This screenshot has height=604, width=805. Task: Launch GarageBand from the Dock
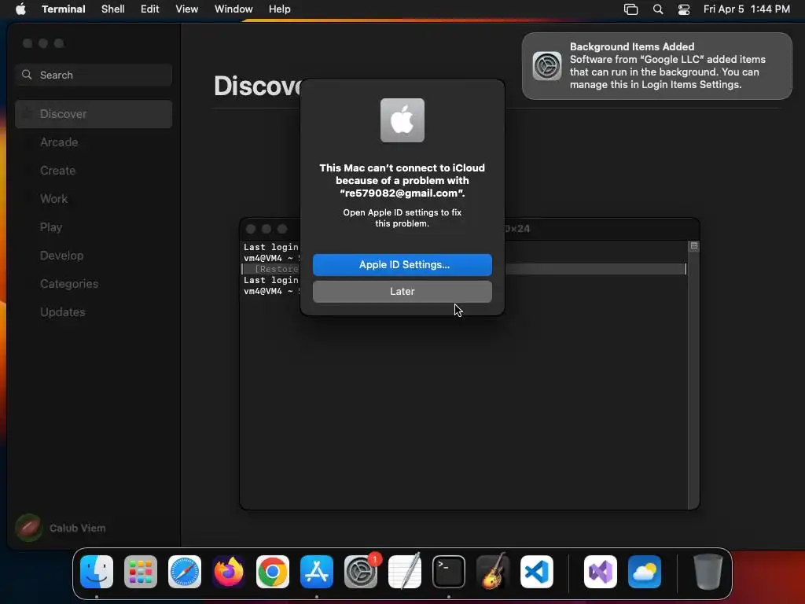pos(493,572)
